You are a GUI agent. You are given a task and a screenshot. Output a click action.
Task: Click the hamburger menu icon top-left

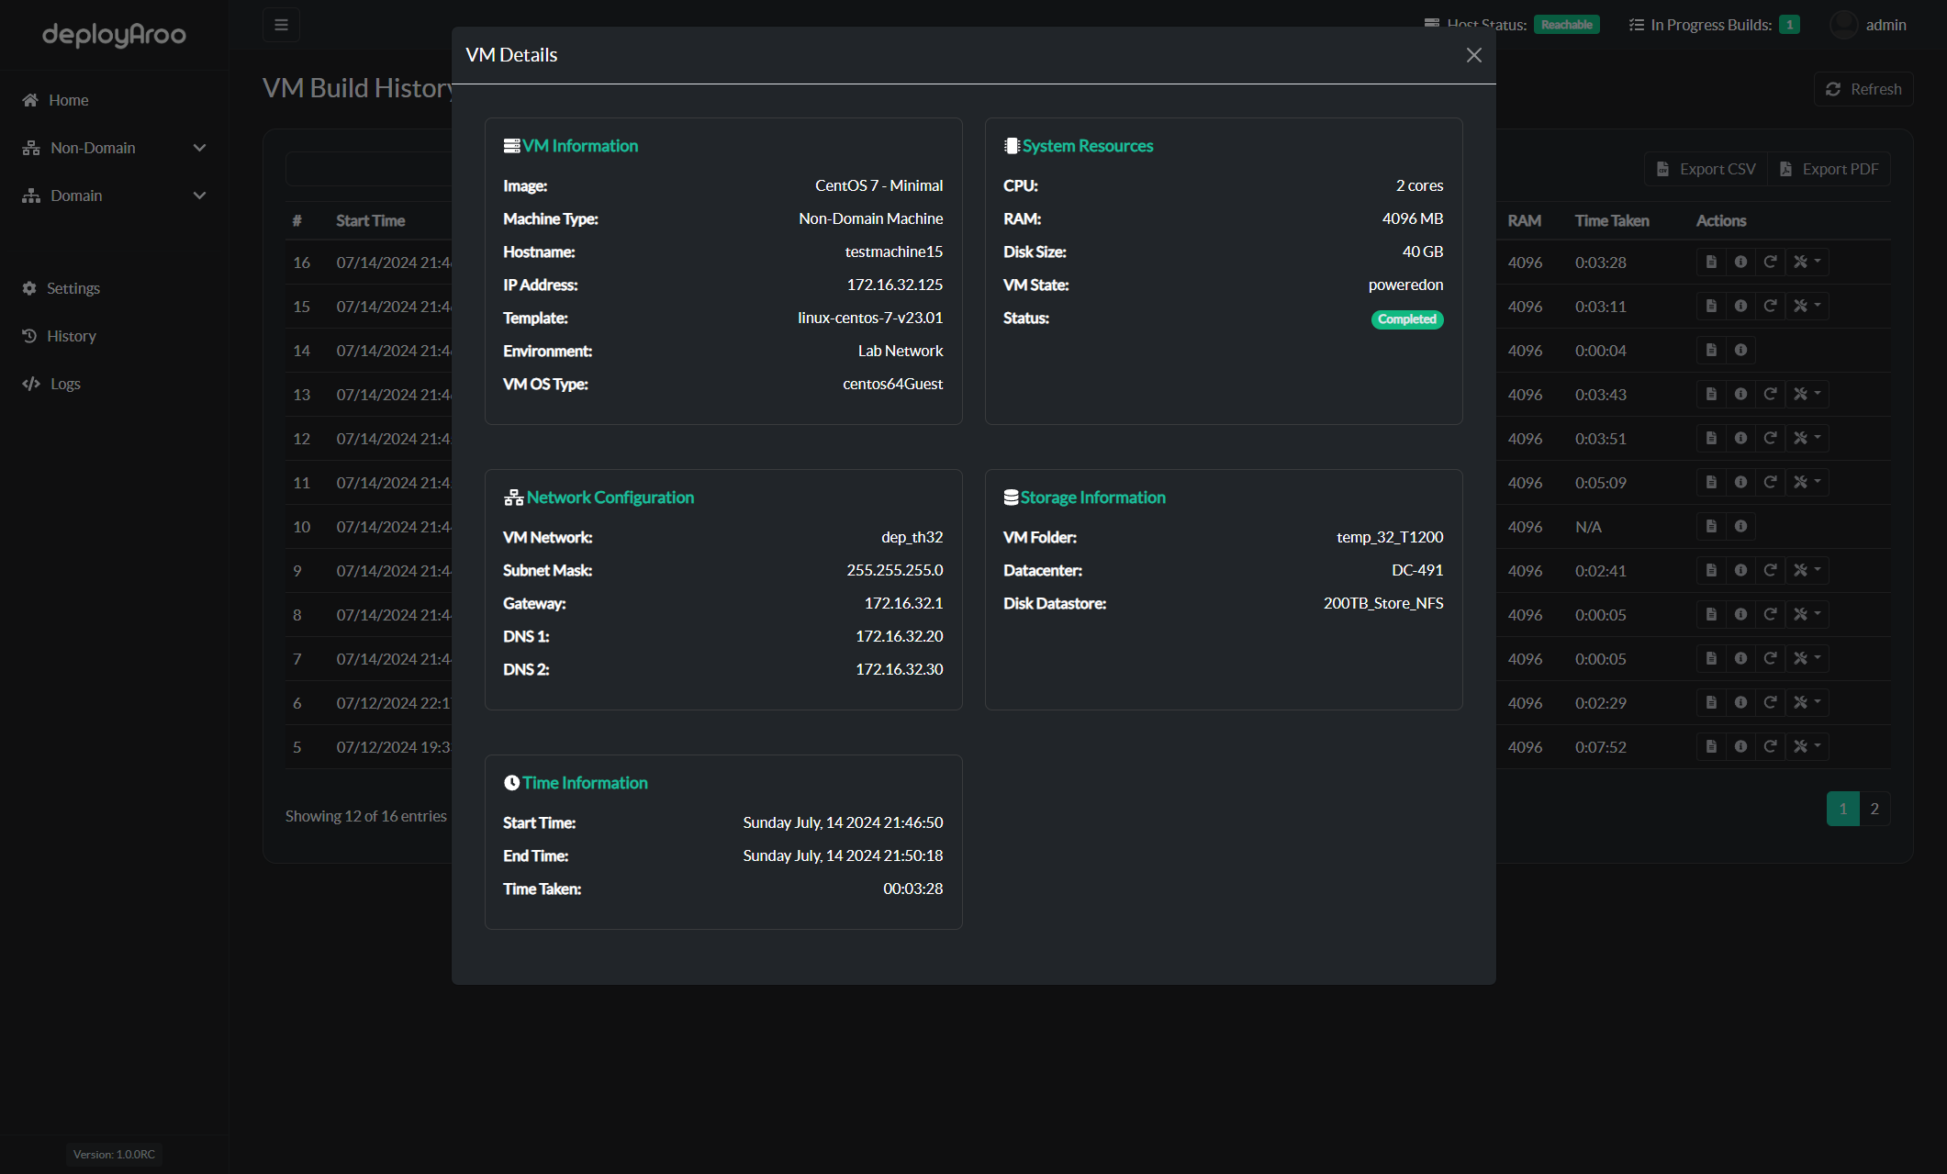pyautogui.click(x=281, y=24)
